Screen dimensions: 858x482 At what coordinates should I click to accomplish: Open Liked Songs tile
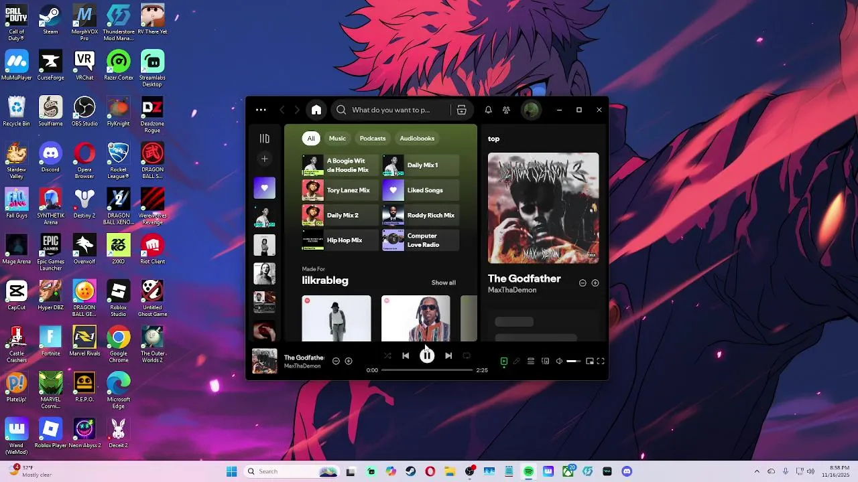pos(421,190)
